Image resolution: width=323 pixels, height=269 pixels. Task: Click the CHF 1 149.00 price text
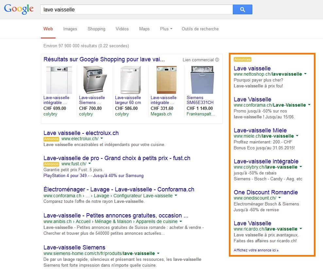coord(200,108)
